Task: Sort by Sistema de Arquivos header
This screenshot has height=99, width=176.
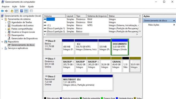Action: (97, 16)
